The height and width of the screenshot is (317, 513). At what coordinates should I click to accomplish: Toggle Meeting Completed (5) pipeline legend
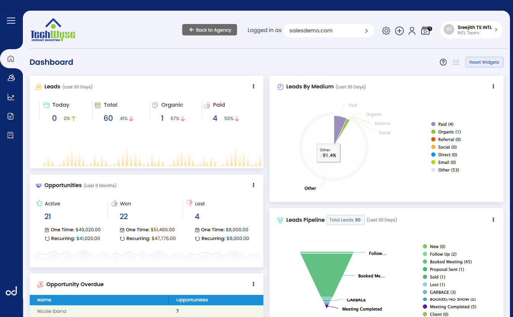[x=449, y=307]
